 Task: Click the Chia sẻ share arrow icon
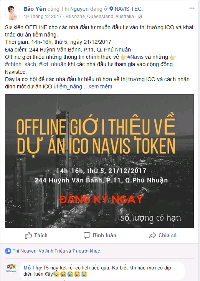point(153,235)
